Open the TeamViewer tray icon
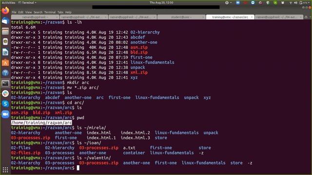312x175 pixels. coord(253,2)
